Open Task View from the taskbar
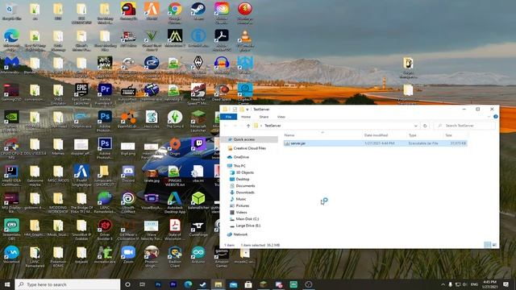The image size is (516, 290). pyautogui.click(x=143, y=284)
